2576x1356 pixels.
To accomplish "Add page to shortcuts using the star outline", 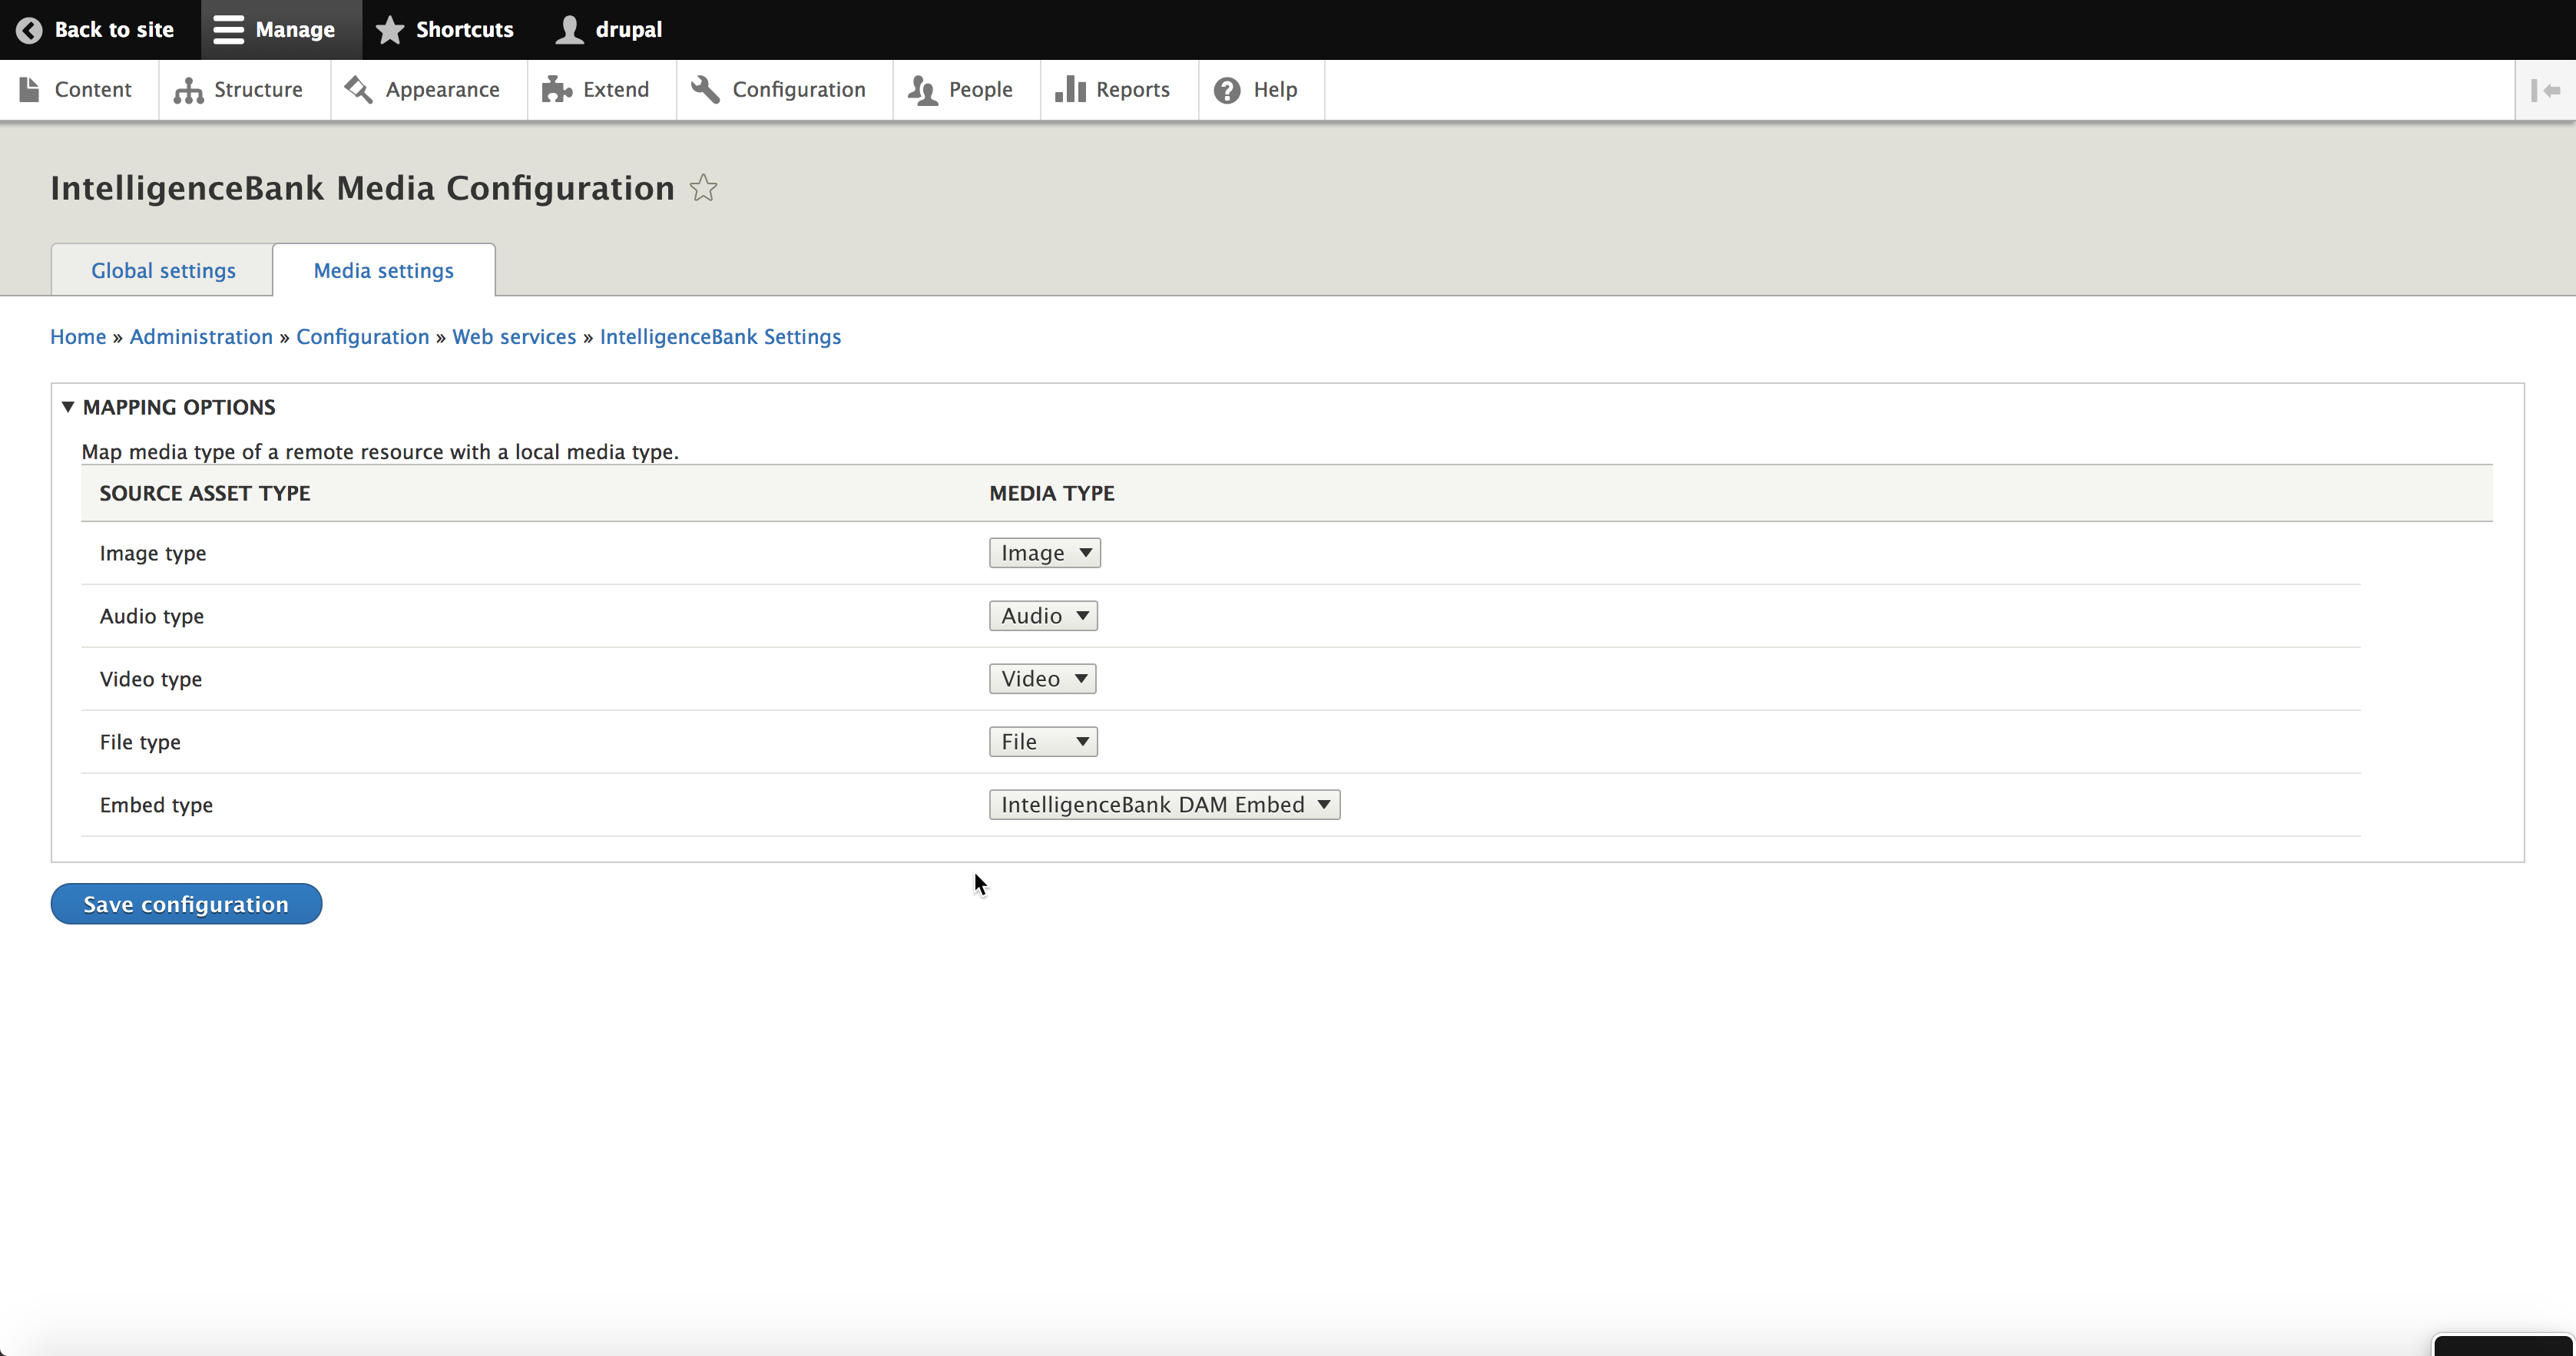I will [703, 188].
